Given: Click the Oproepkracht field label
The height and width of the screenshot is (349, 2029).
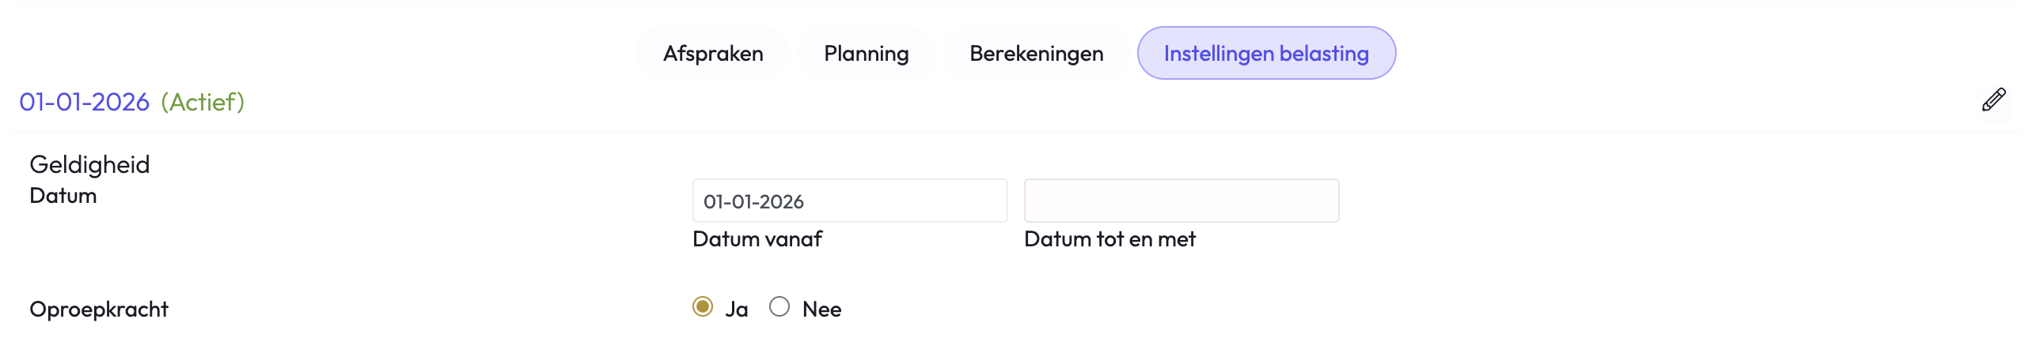Looking at the screenshot, I should (99, 310).
